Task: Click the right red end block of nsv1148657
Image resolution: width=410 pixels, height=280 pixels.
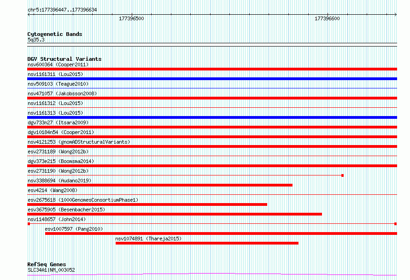Action: click(396, 224)
